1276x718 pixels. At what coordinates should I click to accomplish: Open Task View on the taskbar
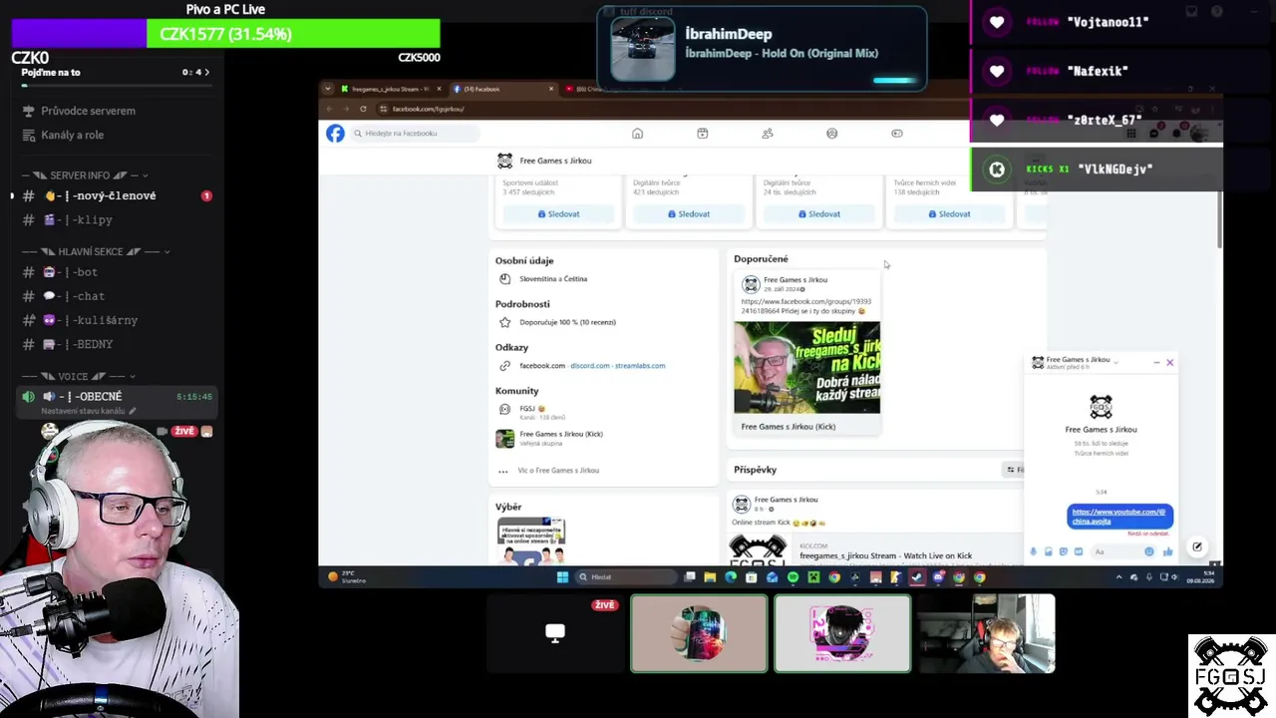point(690,576)
